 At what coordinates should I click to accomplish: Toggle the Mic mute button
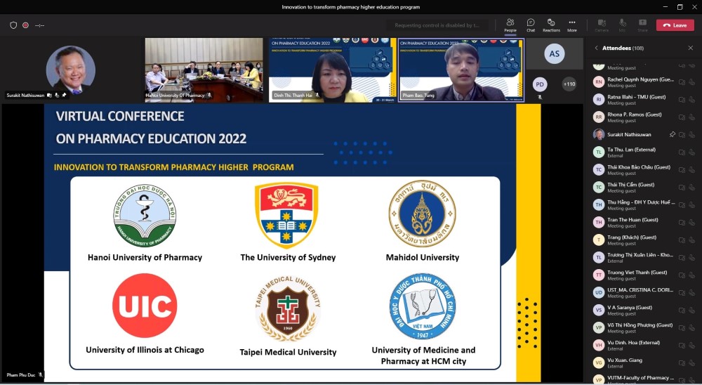(x=622, y=25)
